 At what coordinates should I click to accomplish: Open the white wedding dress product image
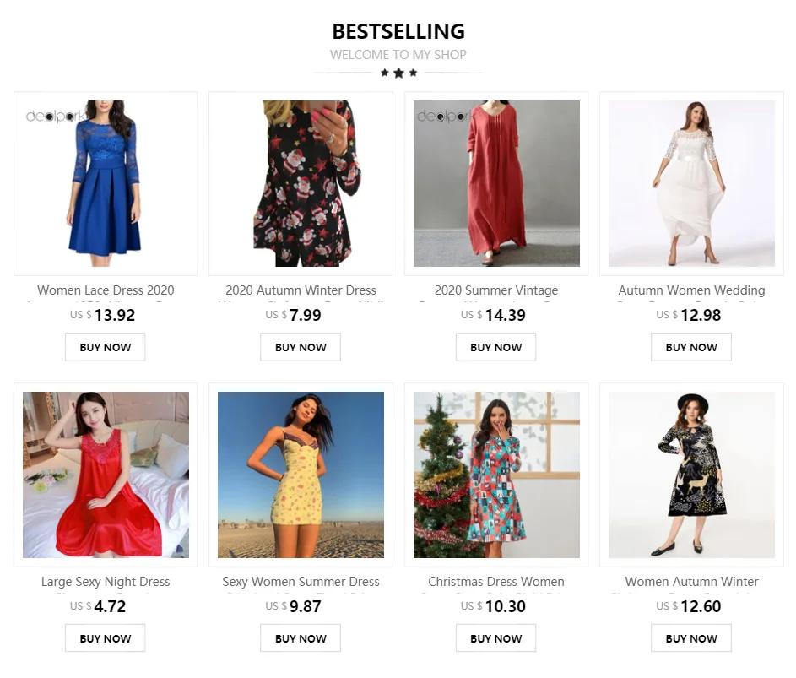(691, 183)
